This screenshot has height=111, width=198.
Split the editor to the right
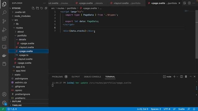(189, 3)
